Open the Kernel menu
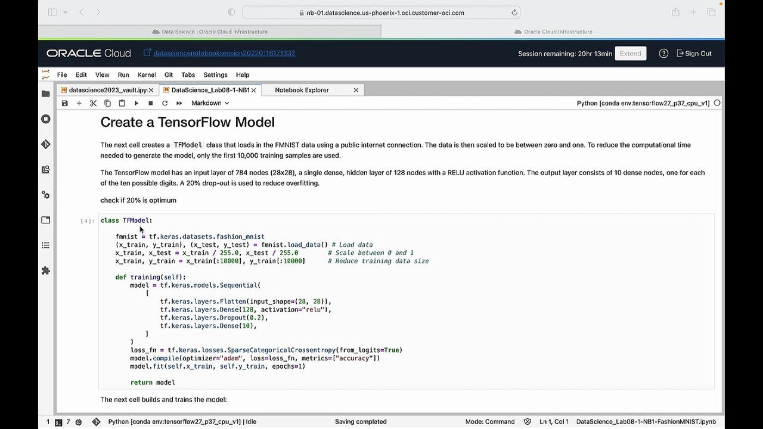 147,75
